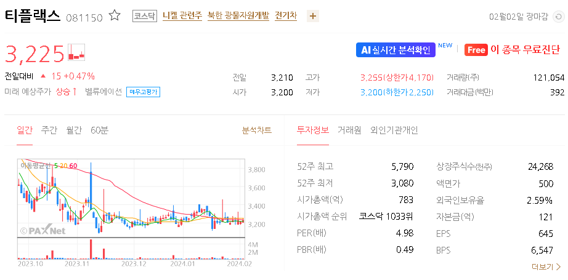This screenshot has width=568, height=280.
Task: Click the PBR value 0.49
Action: 405,250
